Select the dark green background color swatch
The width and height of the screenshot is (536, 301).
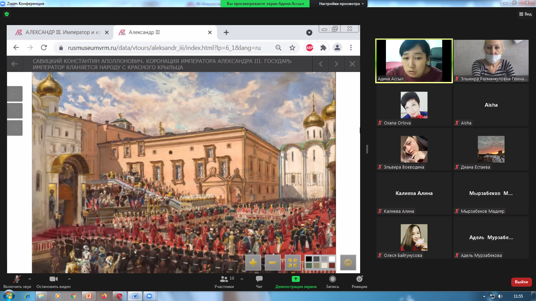pos(309,266)
